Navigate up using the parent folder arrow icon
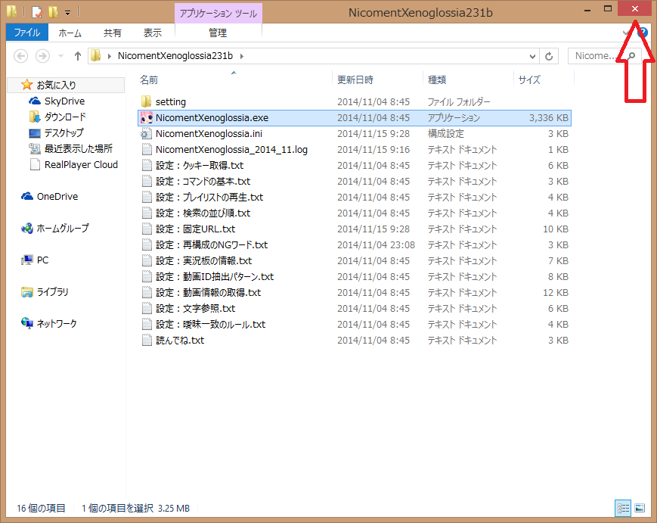 click(77, 55)
